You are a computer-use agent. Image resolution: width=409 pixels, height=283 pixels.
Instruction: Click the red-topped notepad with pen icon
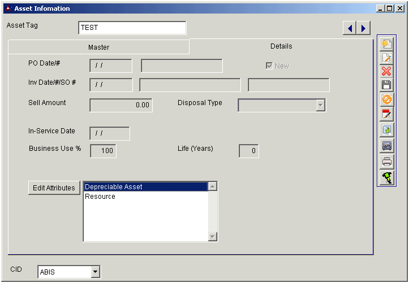387,114
